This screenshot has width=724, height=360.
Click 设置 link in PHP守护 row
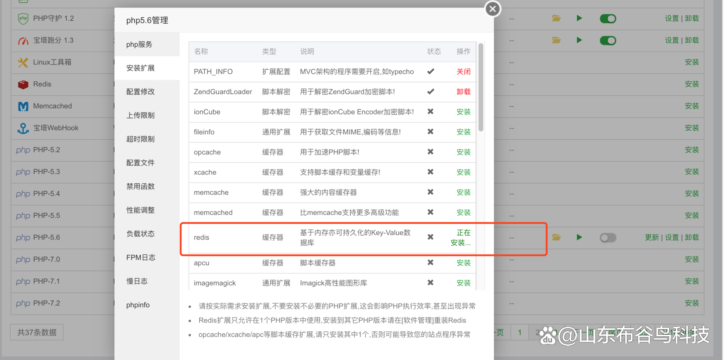(x=672, y=18)
